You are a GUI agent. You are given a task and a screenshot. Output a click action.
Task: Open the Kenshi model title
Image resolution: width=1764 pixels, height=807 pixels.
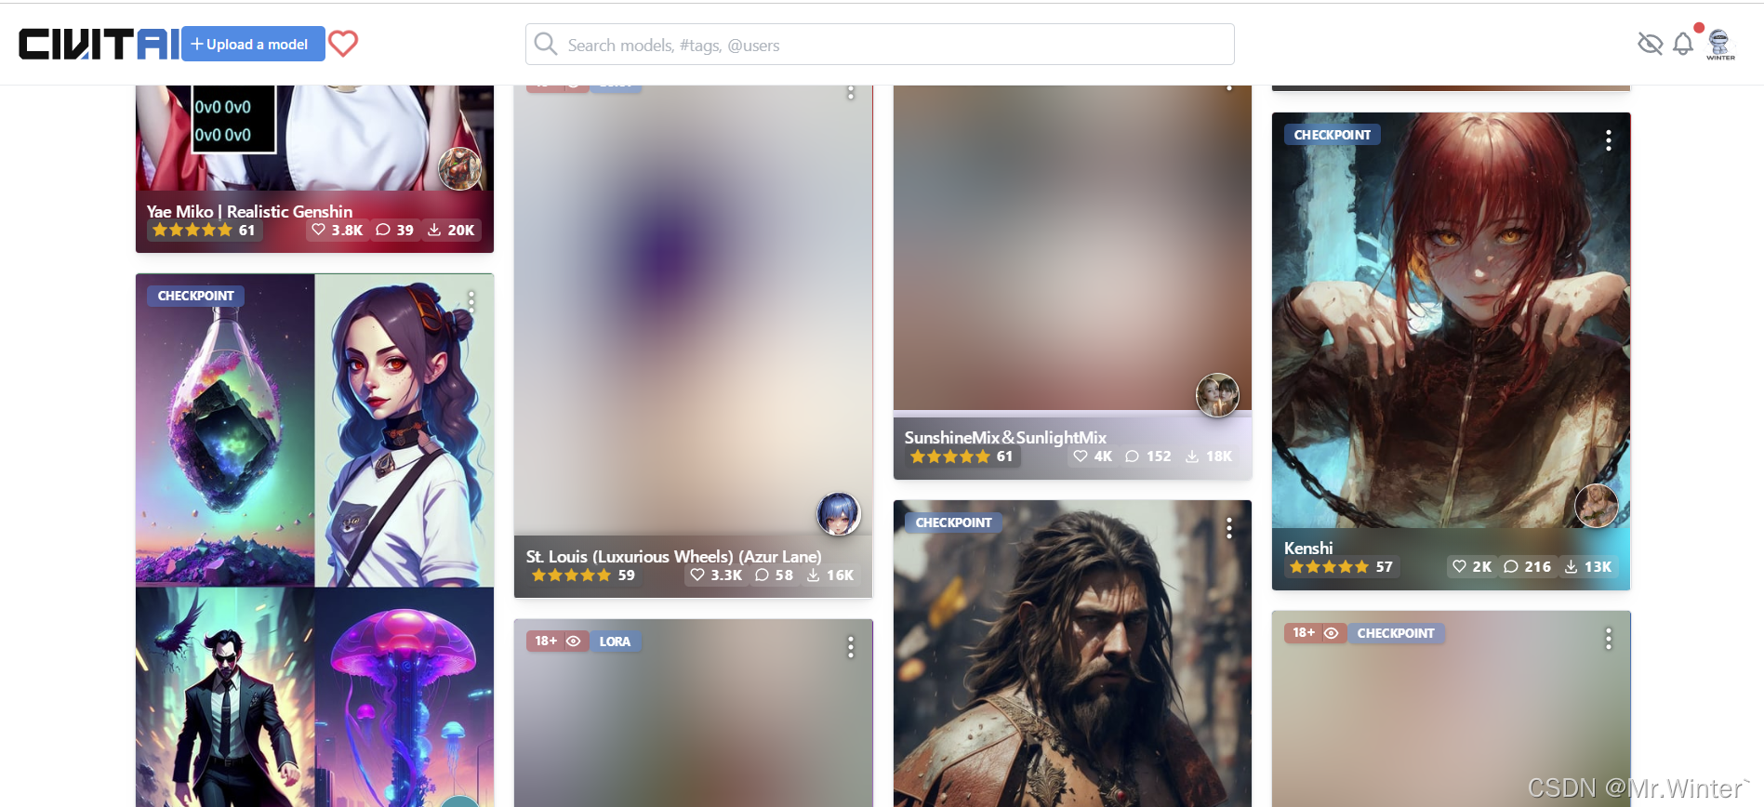point(1308,548)
